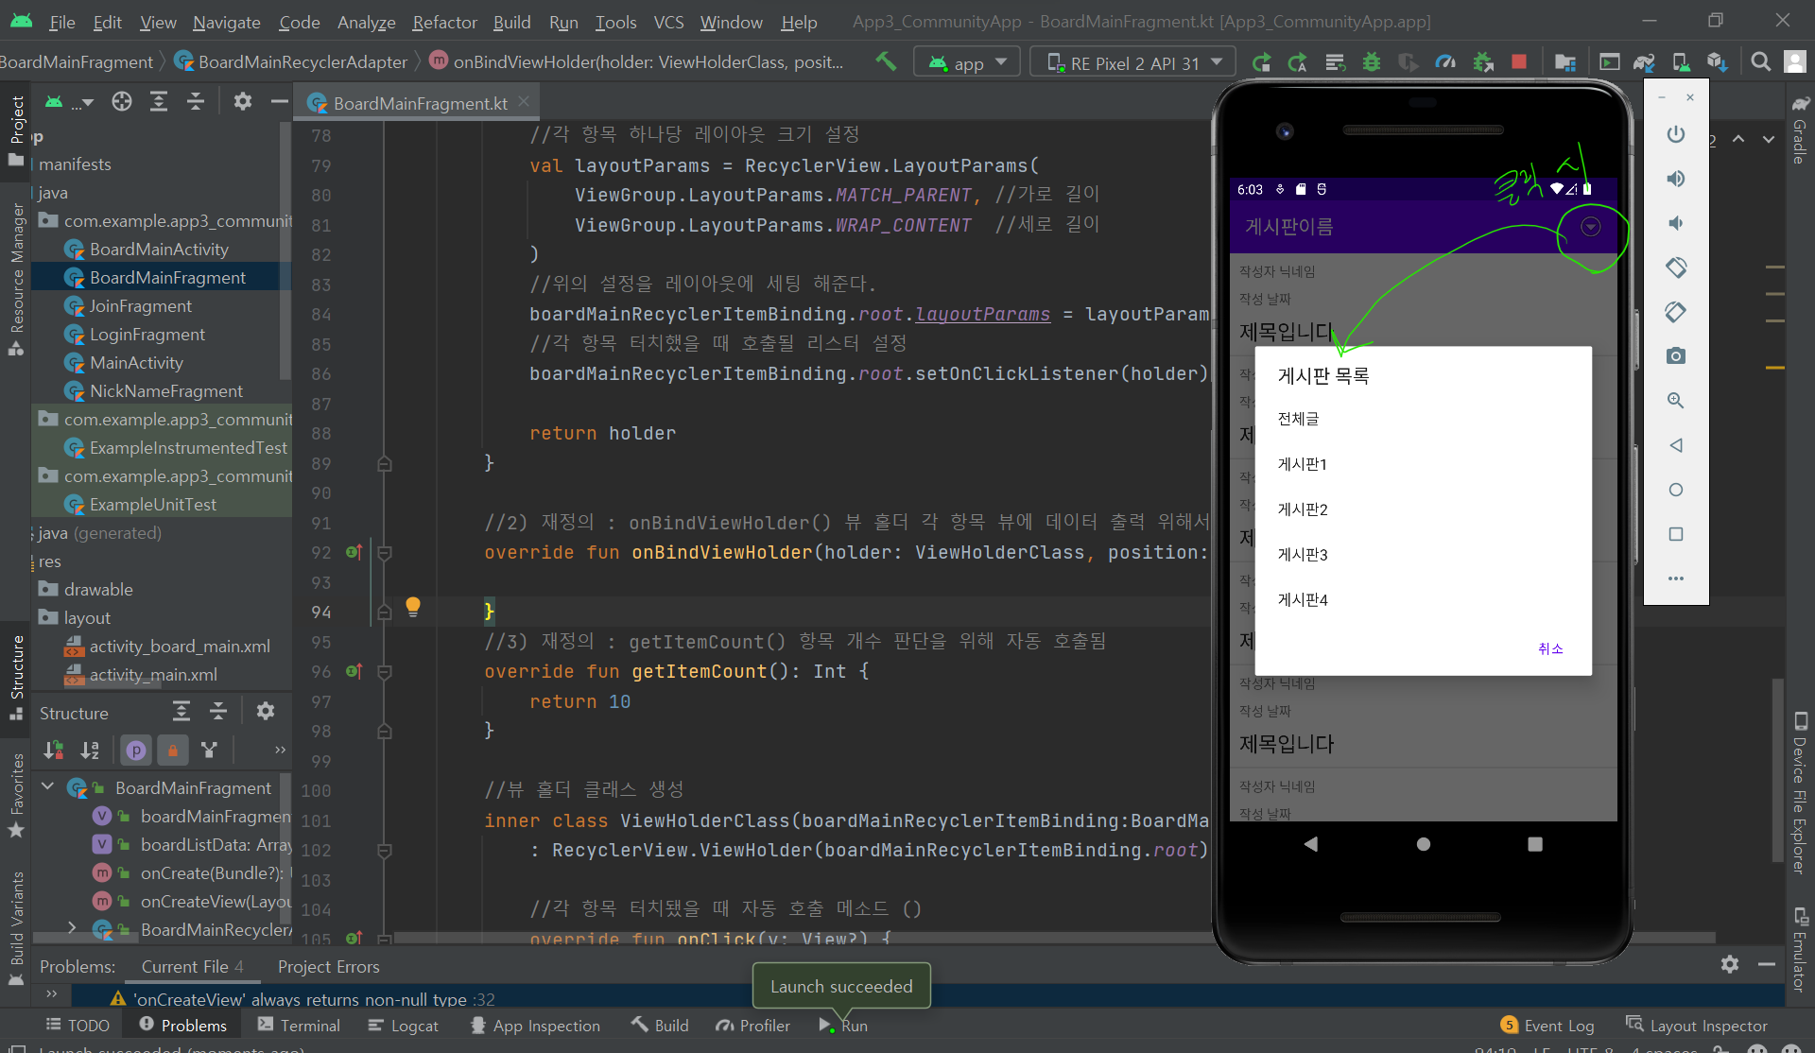Click 취소 cancel button in the dialog

[x=1550, y=648]
